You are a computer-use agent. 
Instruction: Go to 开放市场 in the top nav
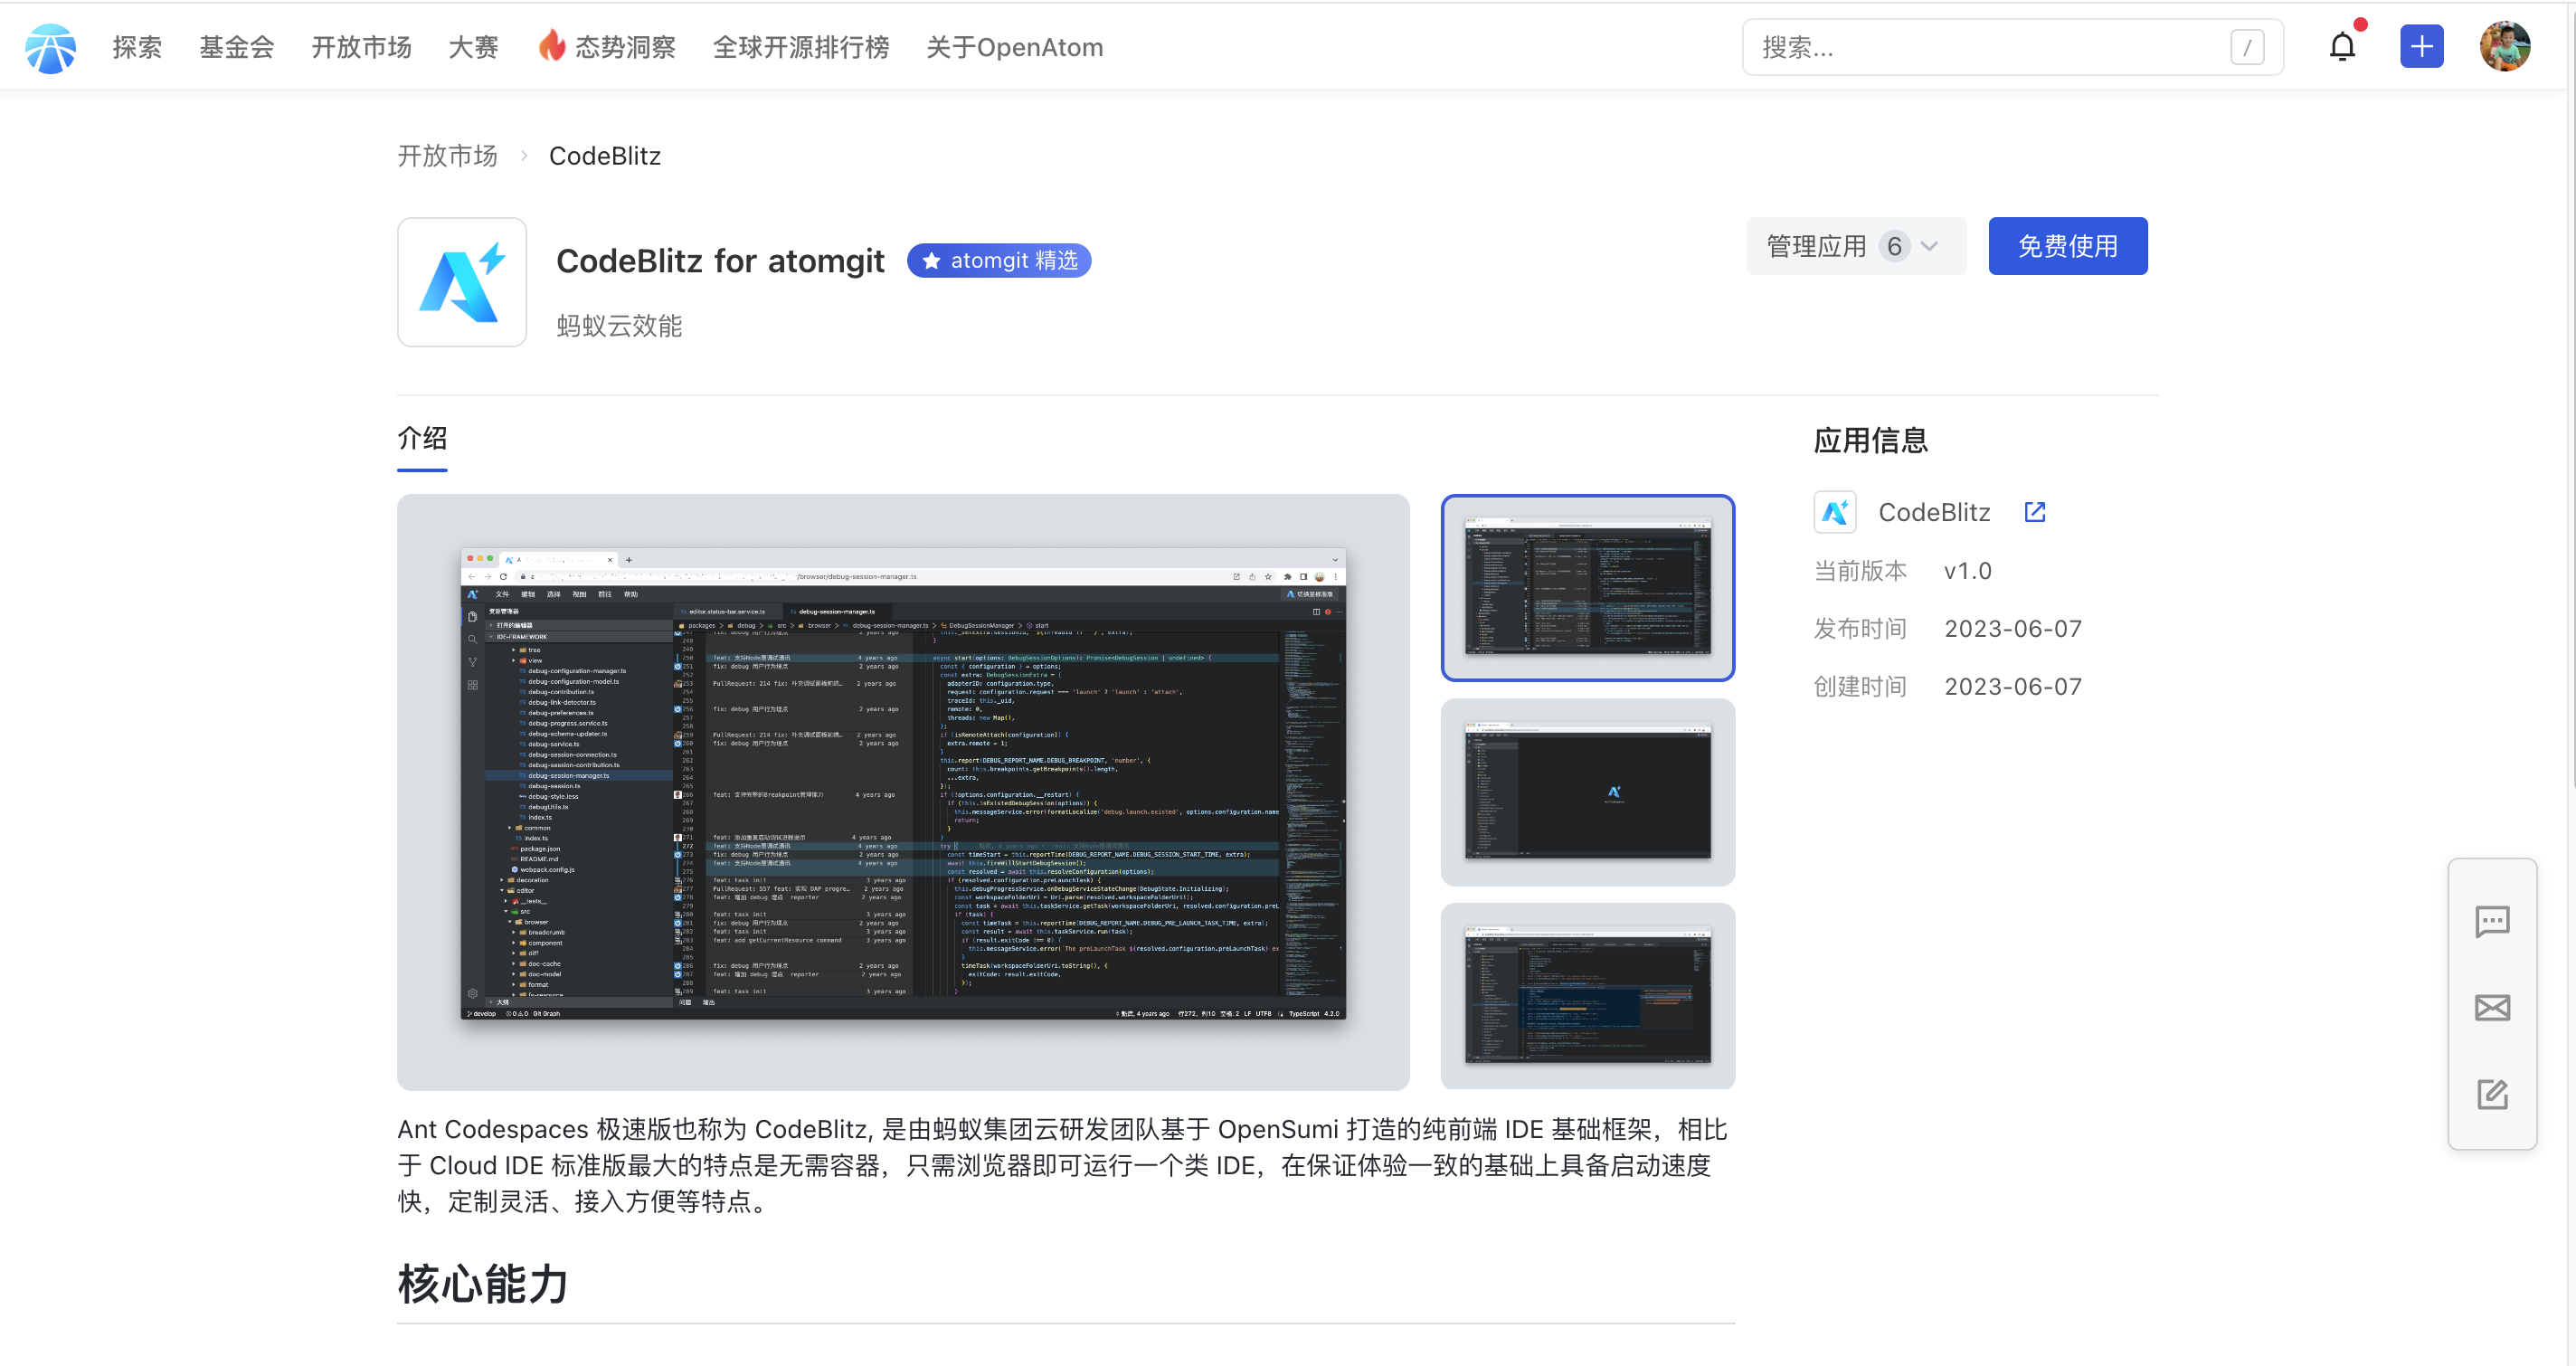[361, 47]
